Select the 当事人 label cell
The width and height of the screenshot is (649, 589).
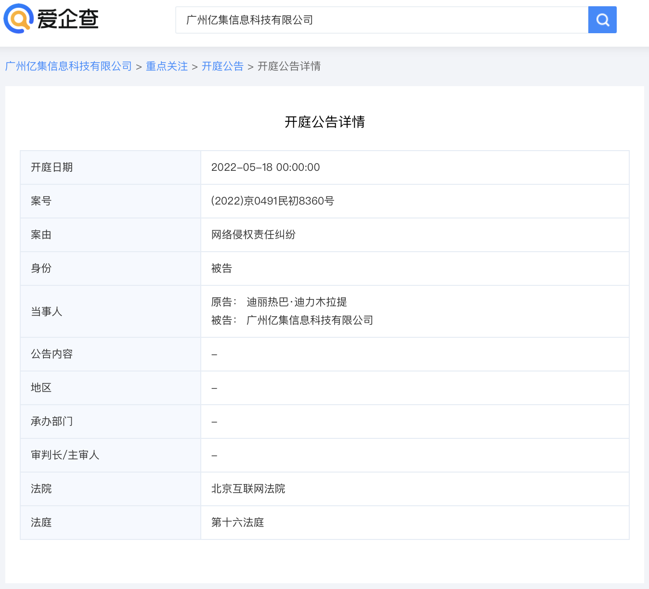point(110,311)
